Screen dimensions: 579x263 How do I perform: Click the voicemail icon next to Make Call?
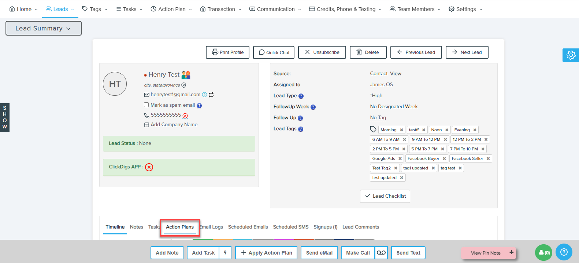pos(381,253)
